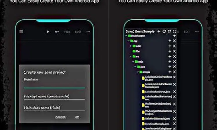Click the Package name (com.example) field

(x=54, y=96)
